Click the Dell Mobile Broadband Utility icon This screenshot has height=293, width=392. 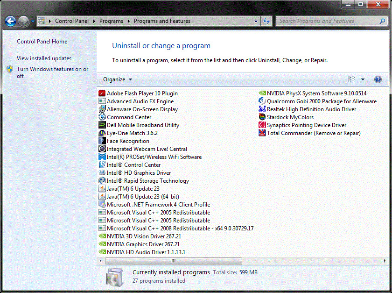click(102, 125)
